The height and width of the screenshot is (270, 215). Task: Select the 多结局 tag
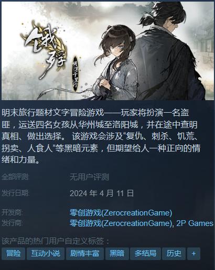pyautogui.click(x=145, y=253)
